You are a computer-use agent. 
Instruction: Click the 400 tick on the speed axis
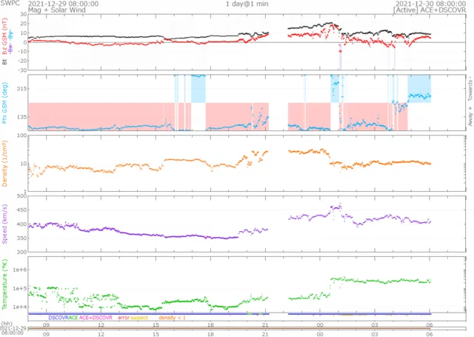pyautogui.click(x=21, y=224)
